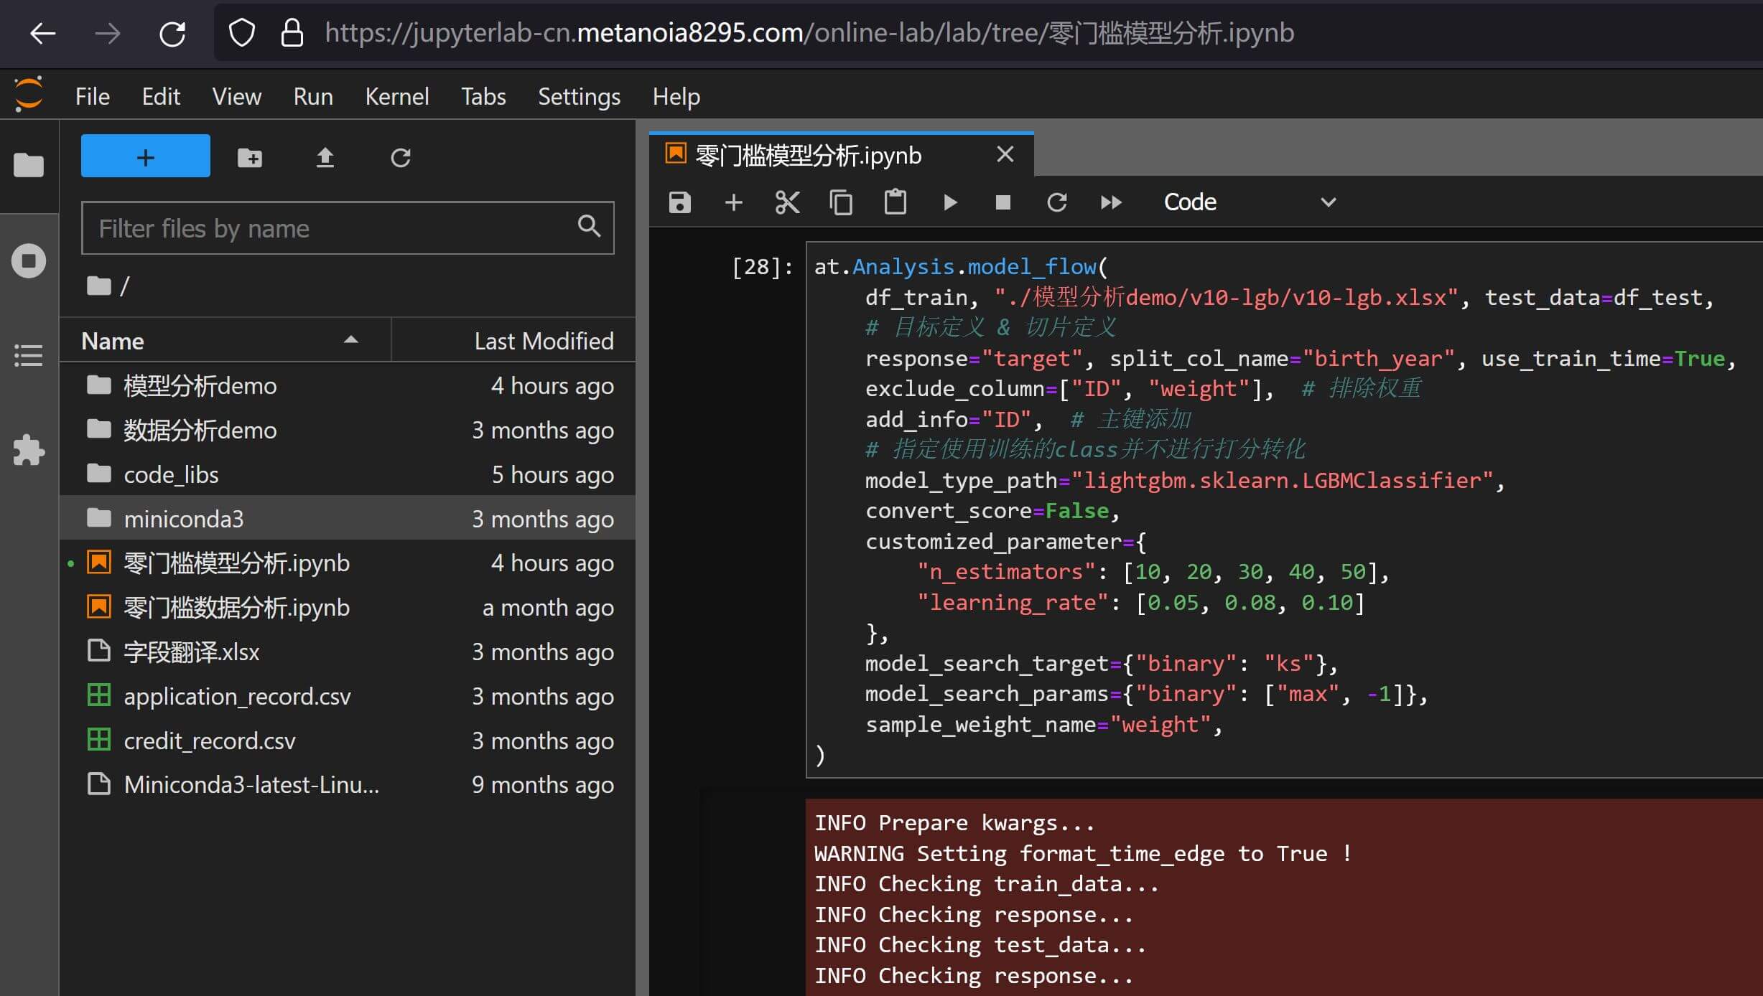Close the 零门槛模型分析.ipynb tab
Screen dimensions: 1763x996
(1005, 154)
